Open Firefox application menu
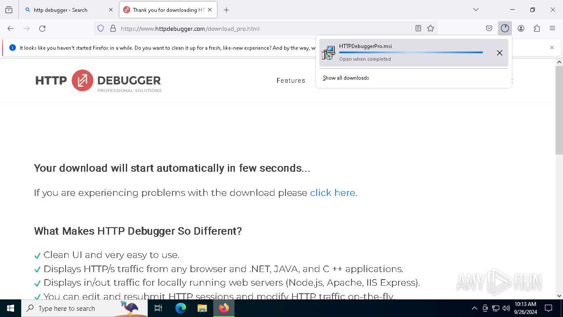Image resolution: width=563 pixels, height=317 pixels. (x=552, y=29)
